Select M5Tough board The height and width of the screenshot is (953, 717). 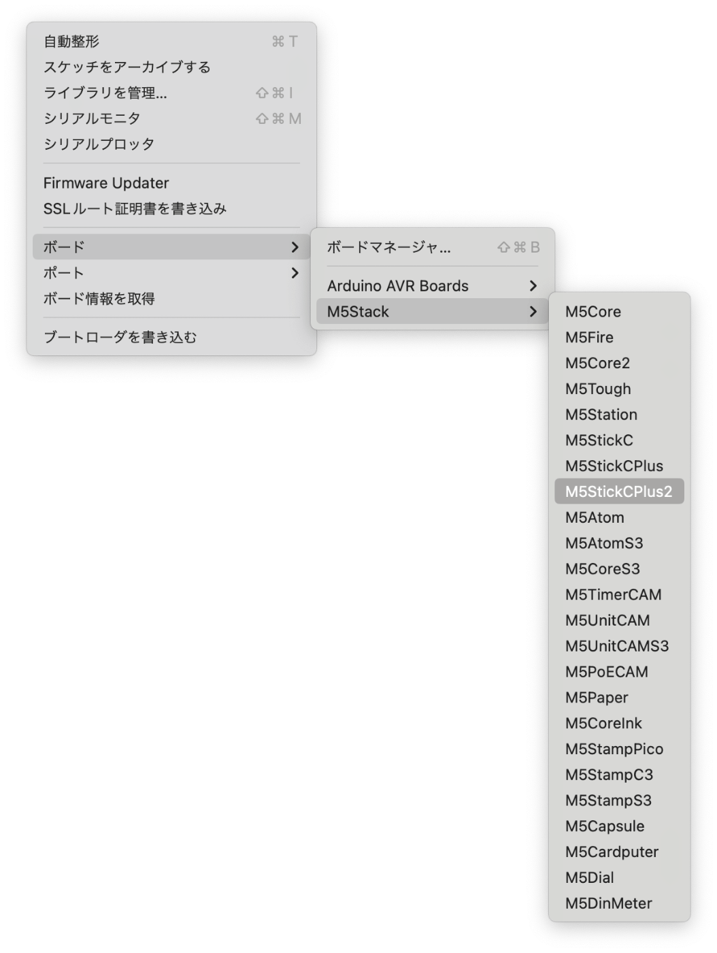click(619, 389)
